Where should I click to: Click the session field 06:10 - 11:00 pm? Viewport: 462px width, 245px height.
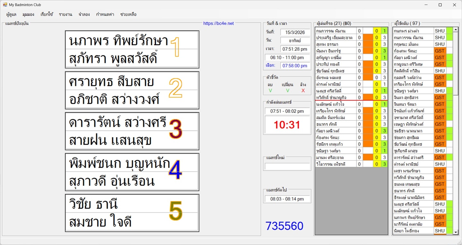click(x=287, y=58)
